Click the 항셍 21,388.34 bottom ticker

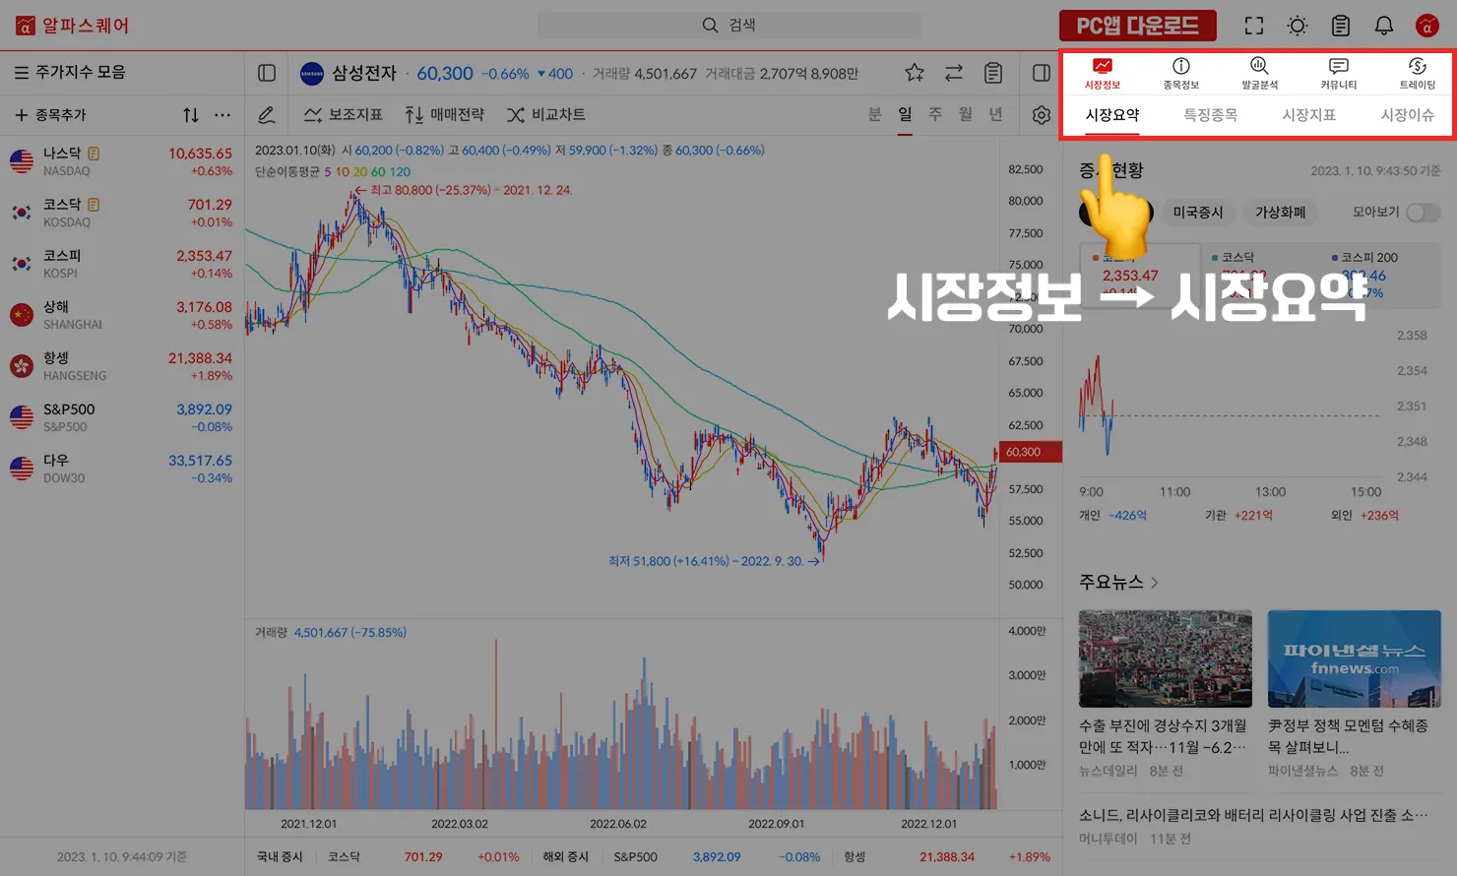pyautogui.click(x=947, y=857)
